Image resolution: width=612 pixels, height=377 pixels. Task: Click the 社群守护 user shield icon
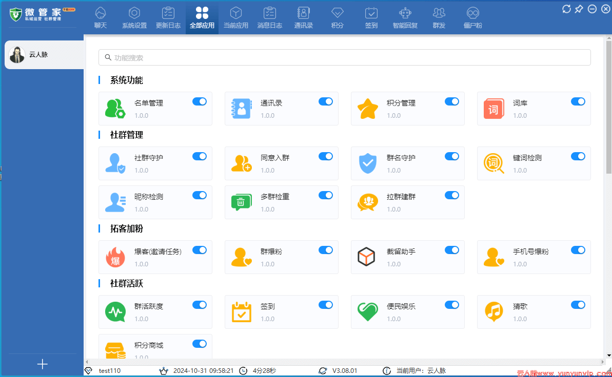[x=115, y=163]
